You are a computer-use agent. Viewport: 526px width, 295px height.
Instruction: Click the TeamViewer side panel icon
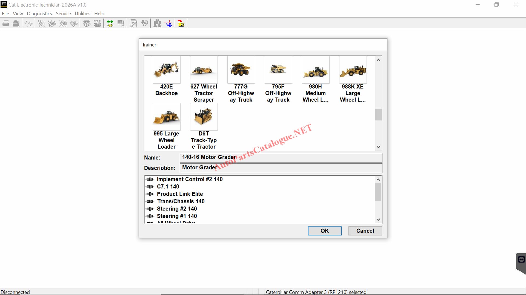coord(521,259)
